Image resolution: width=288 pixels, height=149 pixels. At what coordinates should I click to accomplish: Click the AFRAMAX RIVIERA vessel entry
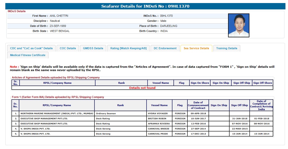coord(159,124)
